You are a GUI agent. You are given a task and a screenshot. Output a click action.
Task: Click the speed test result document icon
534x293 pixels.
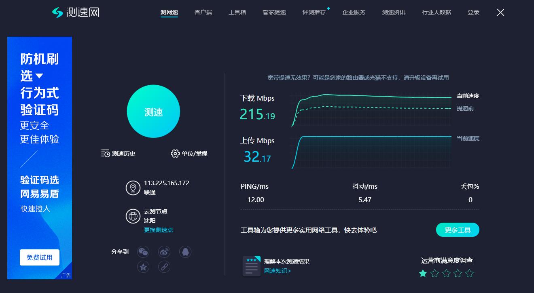pyautogui.click(x=251, y=266)
